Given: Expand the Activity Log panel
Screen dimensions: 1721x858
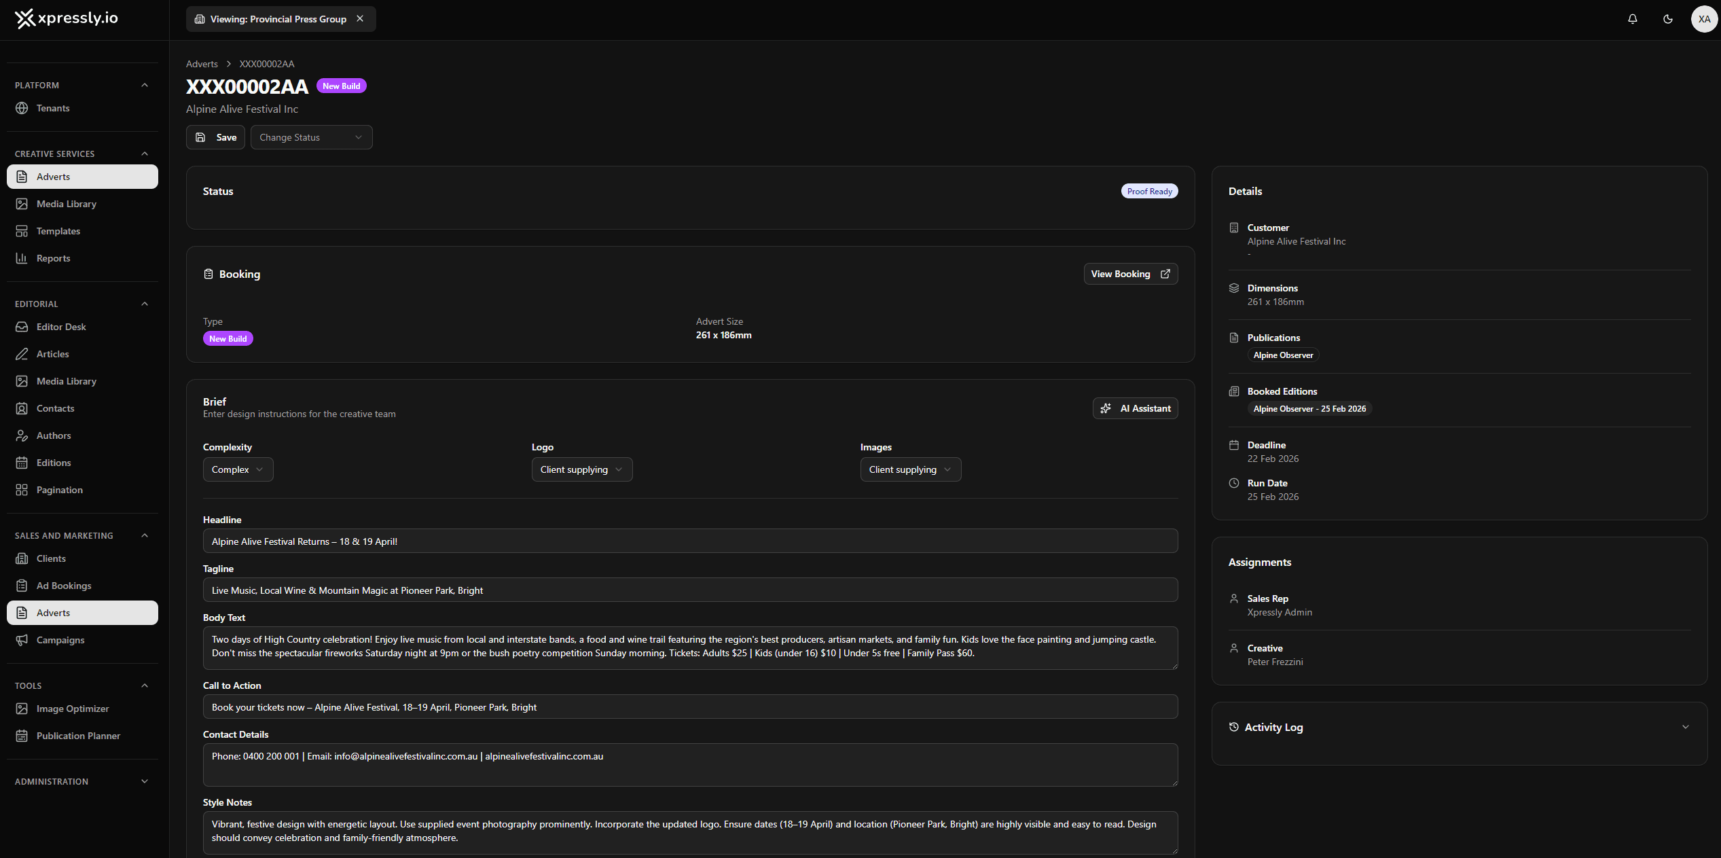Looking at the screenshot, I should coord(1684,727).
